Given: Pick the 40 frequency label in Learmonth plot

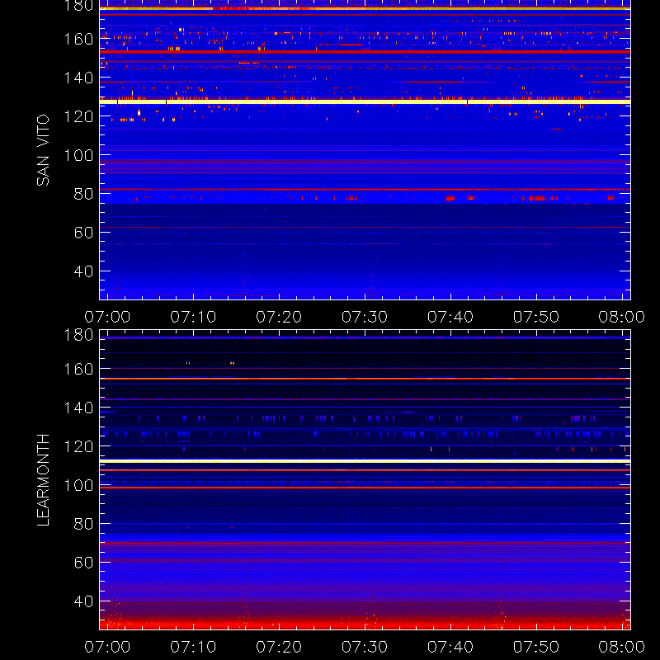Looking at the screenshot, I should point(83,601).
